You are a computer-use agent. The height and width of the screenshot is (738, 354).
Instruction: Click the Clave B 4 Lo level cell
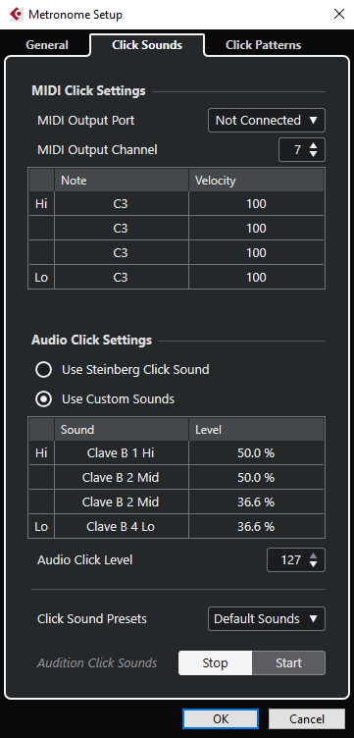[256, 527]
